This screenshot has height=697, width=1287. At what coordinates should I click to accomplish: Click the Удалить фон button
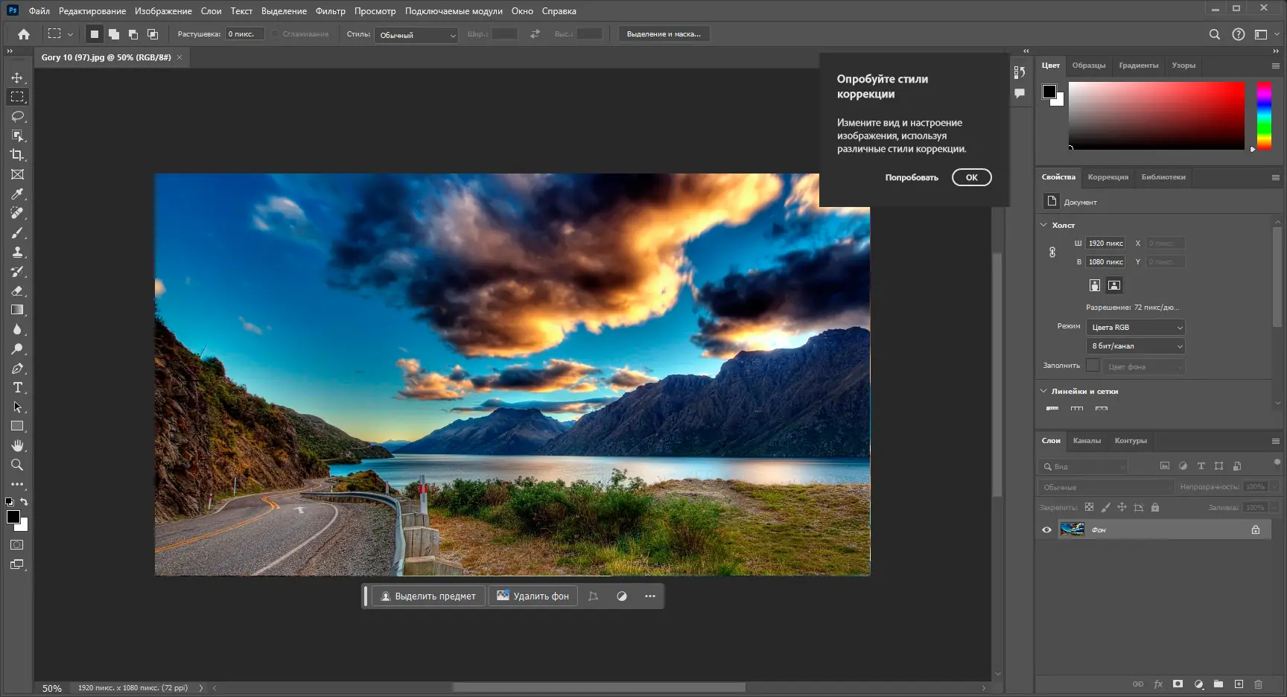[533, 596]
